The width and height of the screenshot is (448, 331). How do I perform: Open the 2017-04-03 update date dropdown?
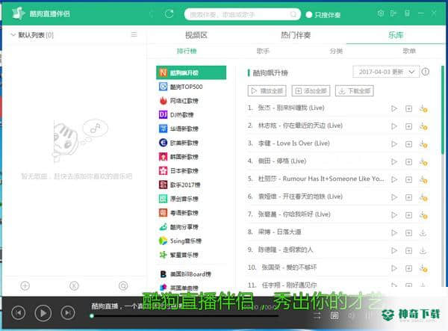click(386, 72)
